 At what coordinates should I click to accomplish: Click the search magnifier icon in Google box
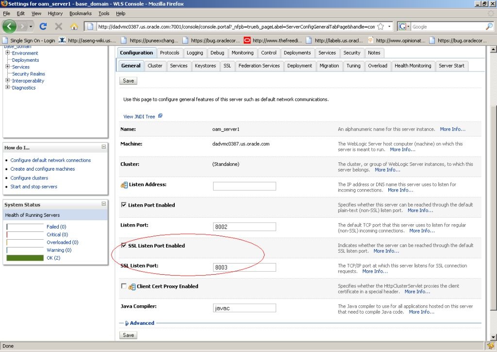[489, 27]
